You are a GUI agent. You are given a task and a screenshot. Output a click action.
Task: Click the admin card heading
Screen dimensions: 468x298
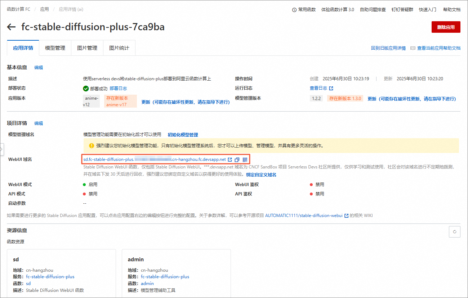(136, 259)
